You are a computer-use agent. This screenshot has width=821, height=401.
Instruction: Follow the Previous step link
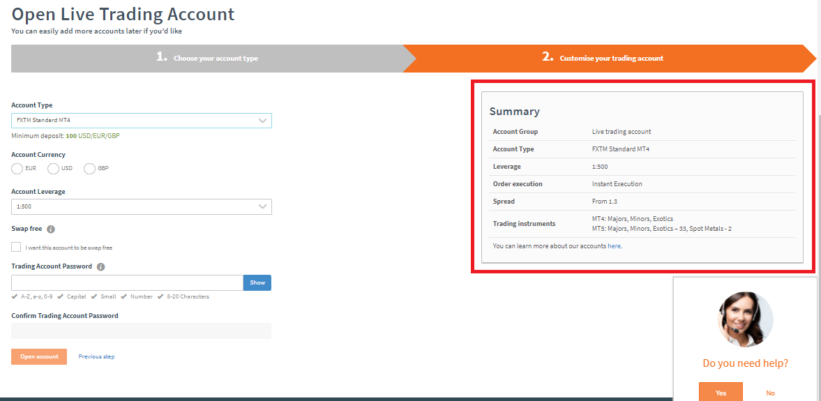point(96,356)
